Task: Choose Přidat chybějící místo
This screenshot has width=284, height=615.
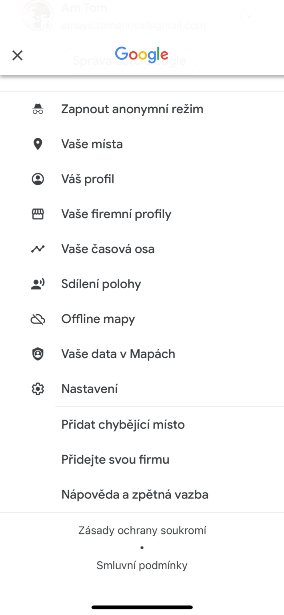Action: pos(142,424)
